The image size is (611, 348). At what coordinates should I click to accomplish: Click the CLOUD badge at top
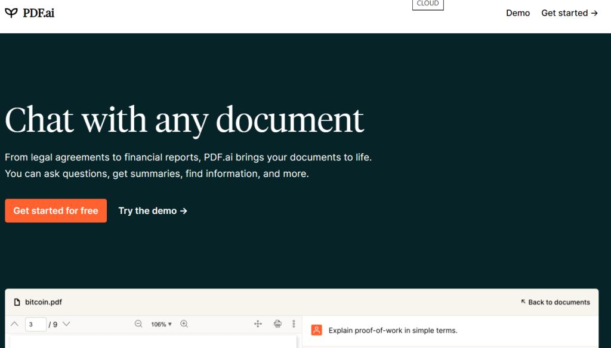click(x=428, y=4)
